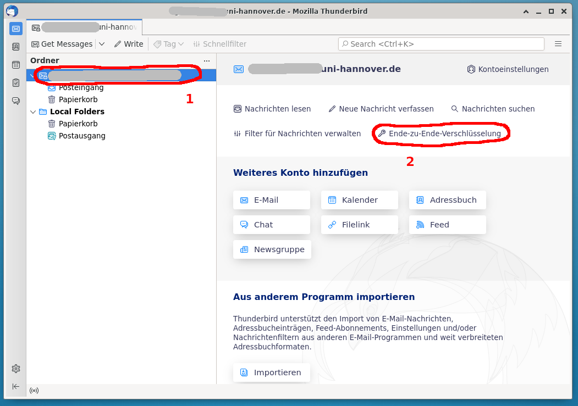Select the uni-hannover.de mail tab
578x406 pixels.
tap(84, 27)
